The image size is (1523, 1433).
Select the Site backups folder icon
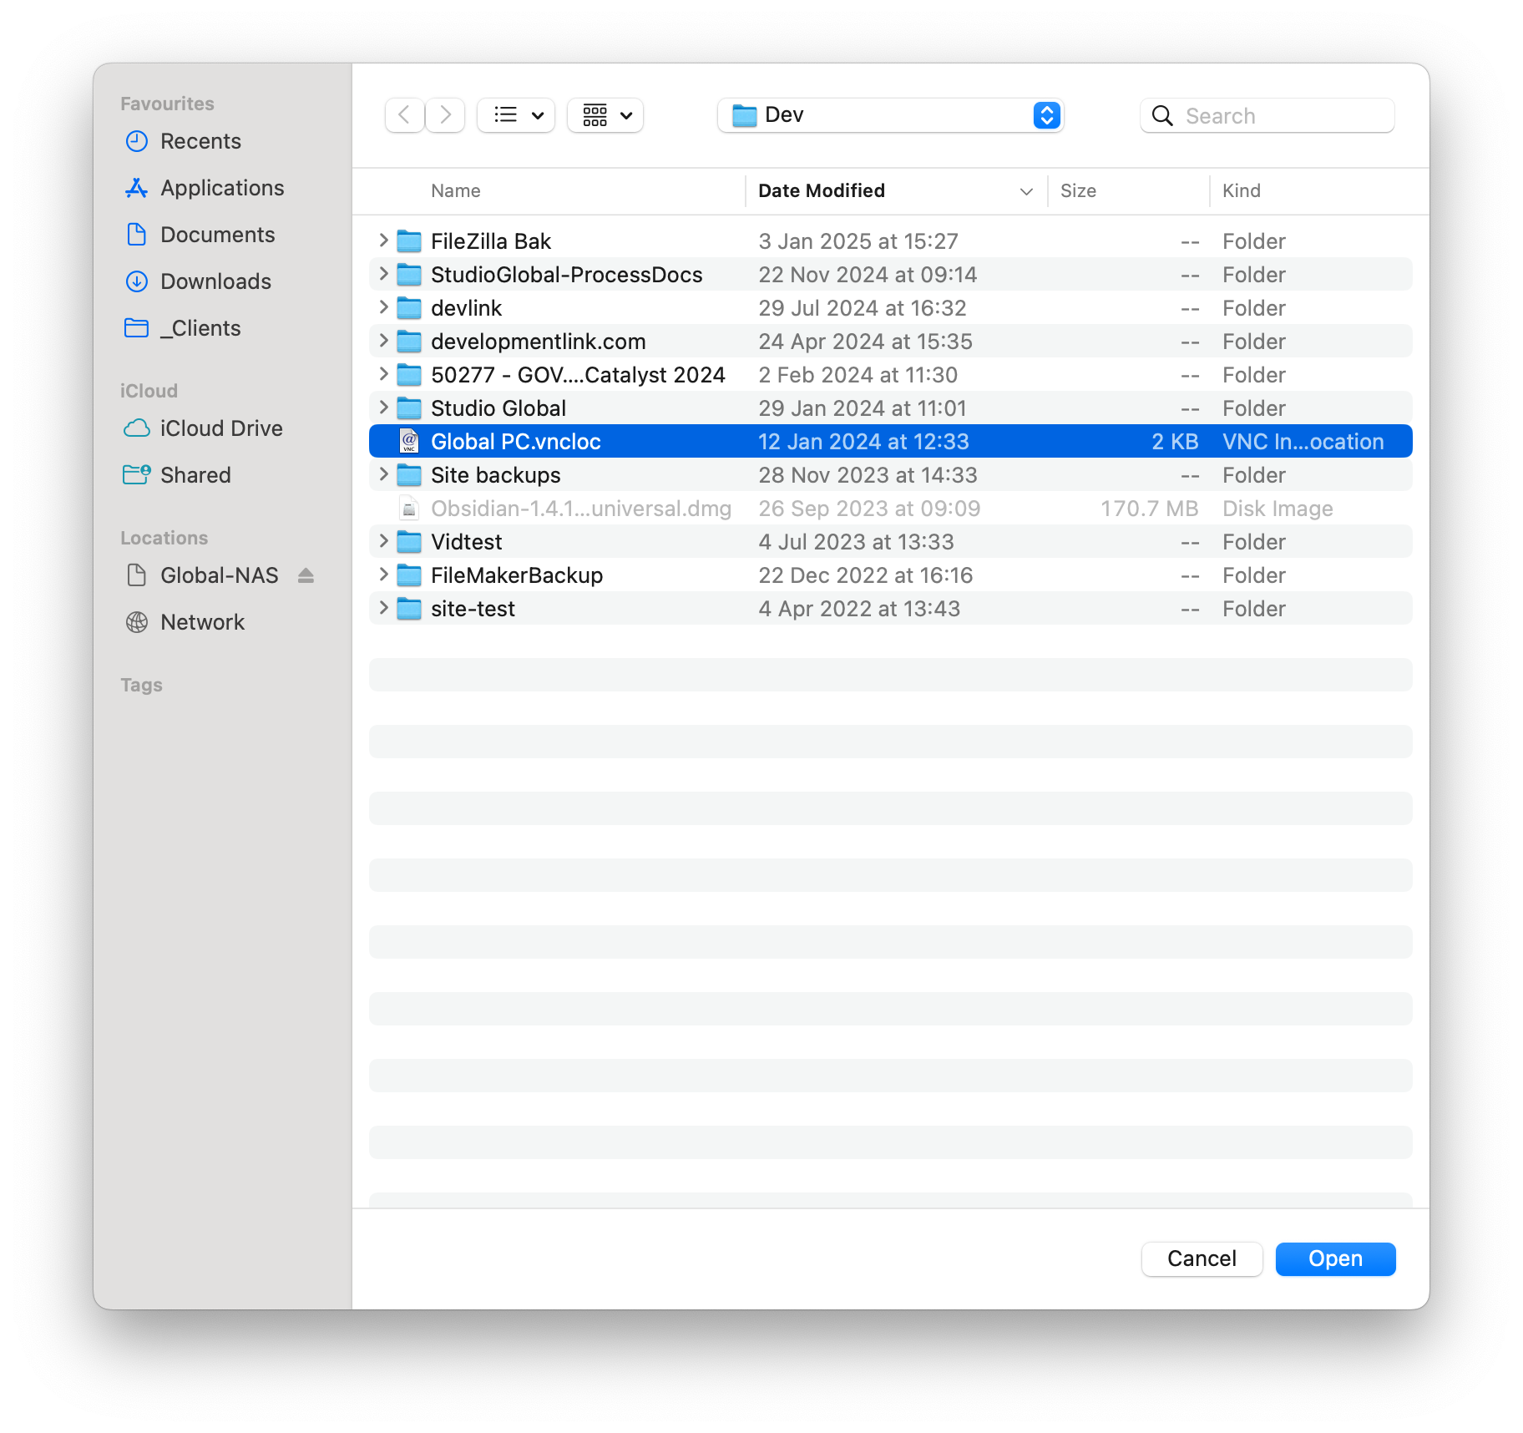click(409, 475)
